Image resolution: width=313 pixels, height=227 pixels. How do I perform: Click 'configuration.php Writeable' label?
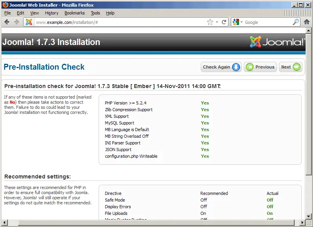[x=131, y=156]
